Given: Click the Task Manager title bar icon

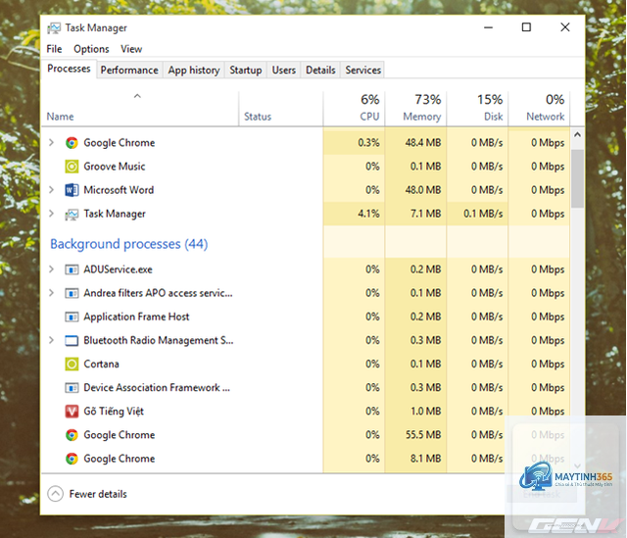Looking at the screenshot, I should coord(54,28).
